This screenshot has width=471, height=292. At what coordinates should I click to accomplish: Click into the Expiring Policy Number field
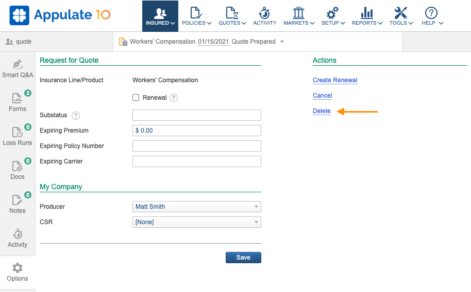pyautogui.click(x=196, y=146)
